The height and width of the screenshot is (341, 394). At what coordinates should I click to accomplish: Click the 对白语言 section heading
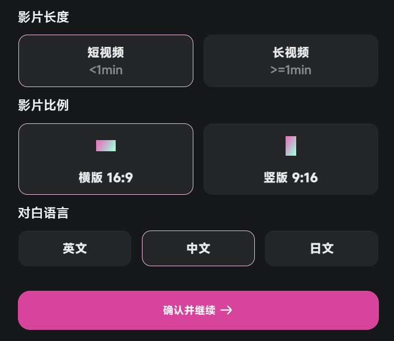[43, 213]
